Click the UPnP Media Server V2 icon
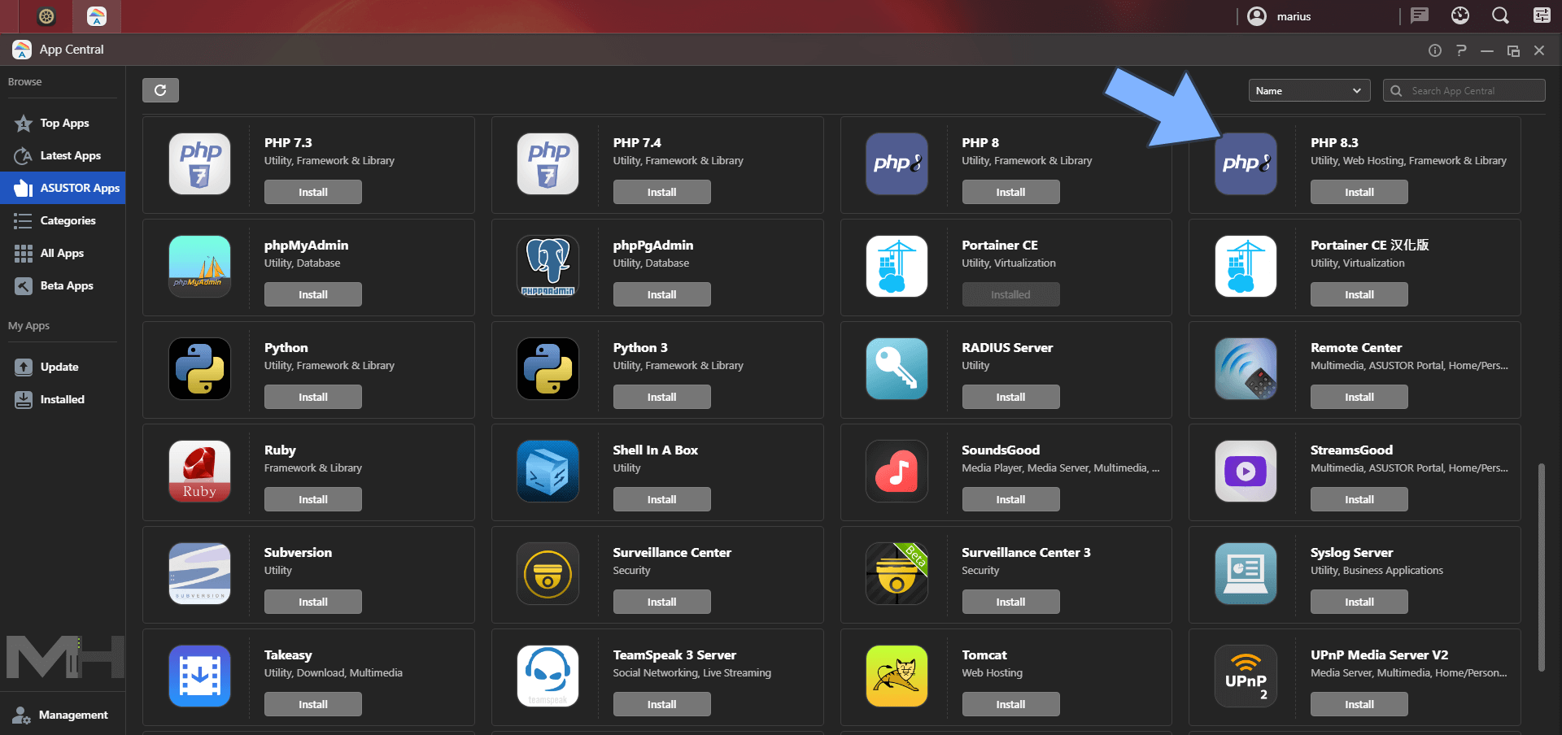The height and width of the screenshot is (735, 1562). (1246, 676)
